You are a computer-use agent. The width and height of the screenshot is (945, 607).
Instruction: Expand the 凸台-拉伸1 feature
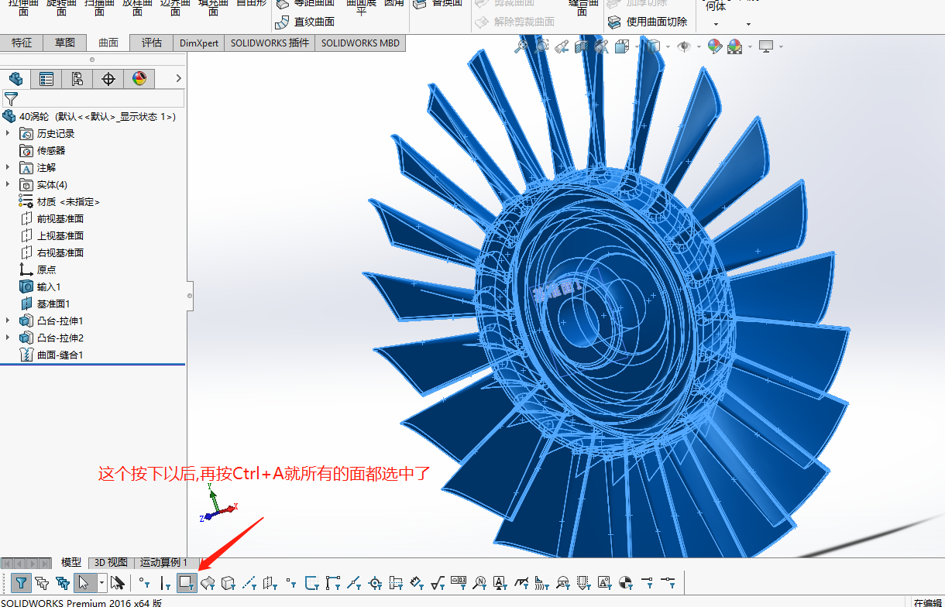[x=6, y=321]
